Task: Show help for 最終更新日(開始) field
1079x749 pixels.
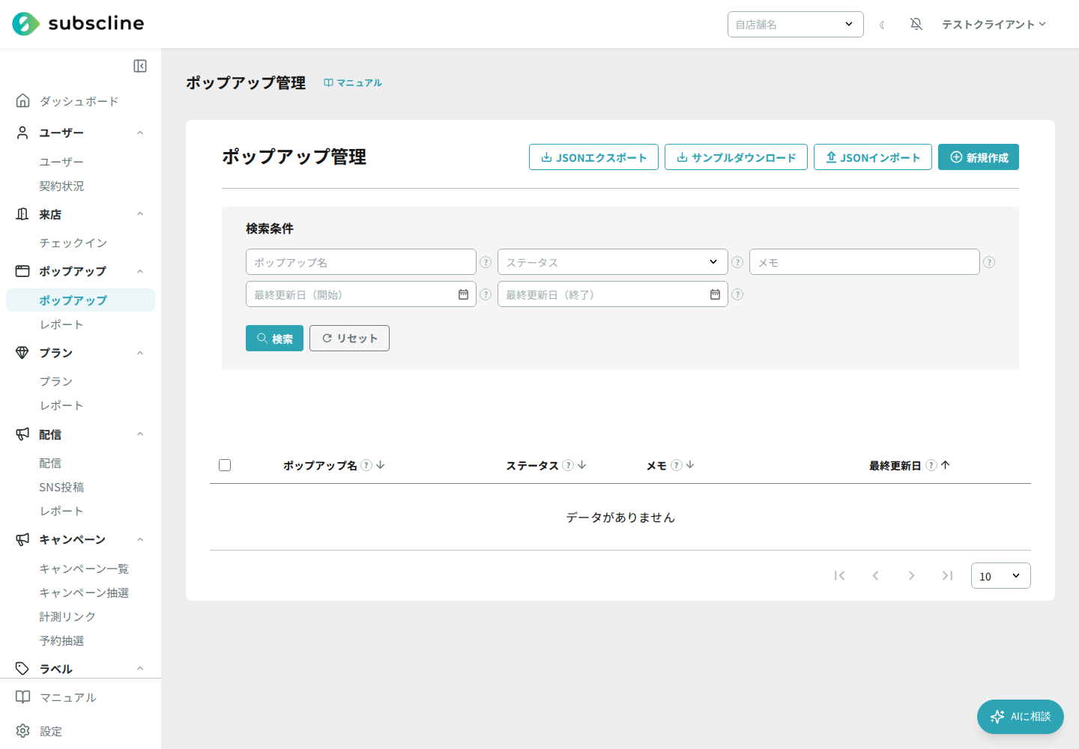Action: pyautogui.click(x=486, y=294)
